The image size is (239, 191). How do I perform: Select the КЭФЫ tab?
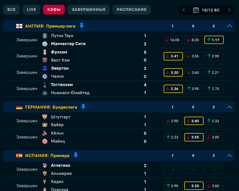pyautogui.click(x=54, y=9)
